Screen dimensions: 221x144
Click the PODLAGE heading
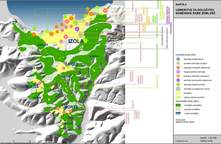[x=180, y=120]
